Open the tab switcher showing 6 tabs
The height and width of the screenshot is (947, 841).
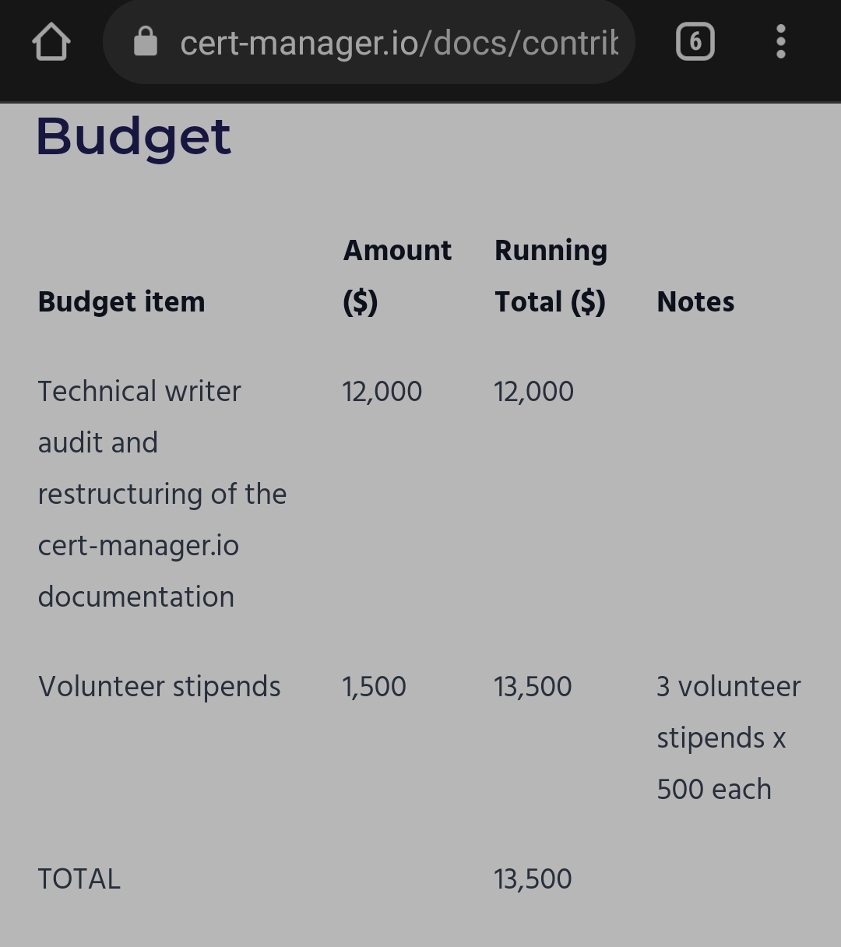tap(695, 41)
